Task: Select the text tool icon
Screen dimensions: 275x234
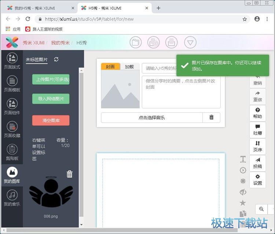Action: pos(243,159)
